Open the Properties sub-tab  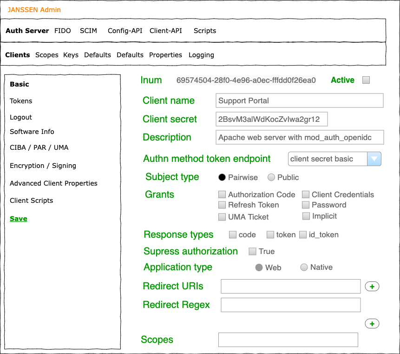pos(165,55)
